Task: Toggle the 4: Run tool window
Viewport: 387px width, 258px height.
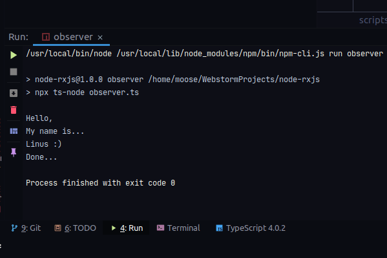Action: tap(127, 228)
